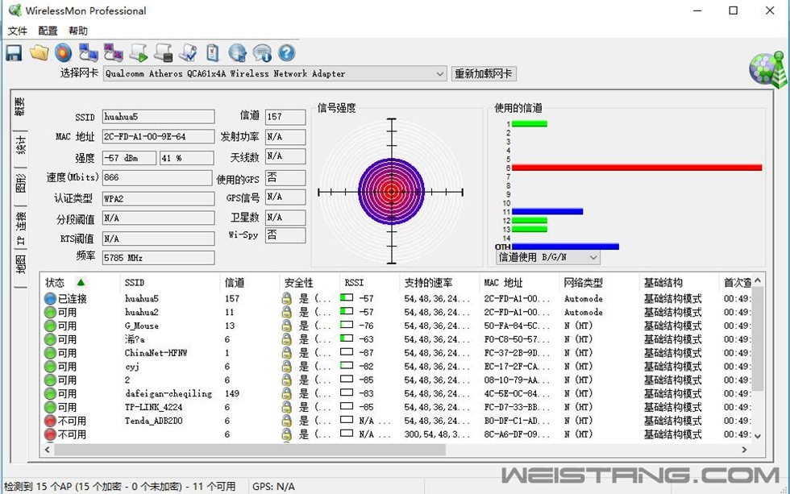Open the 文件 menu
Image resolution: width=790 pixels, height=494 pixels.
click(x=18, y=31)
